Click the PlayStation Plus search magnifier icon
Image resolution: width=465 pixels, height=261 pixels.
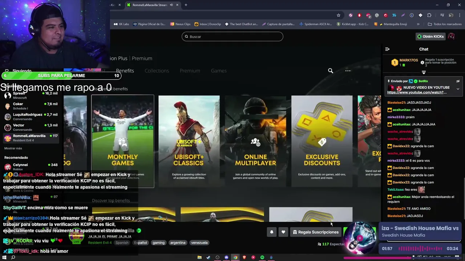coord(331,71)
